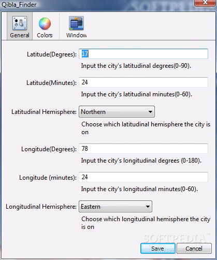Viewport: 217px width, 260px height.
Task: Click the Longitude(Degrees) input field
Action: pyautogui.click(x=143, y=149)
